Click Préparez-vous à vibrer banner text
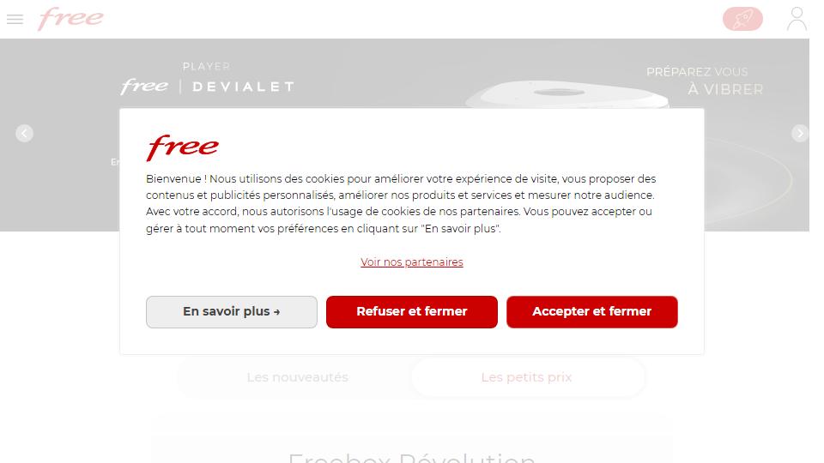 [x=705, y=81]
